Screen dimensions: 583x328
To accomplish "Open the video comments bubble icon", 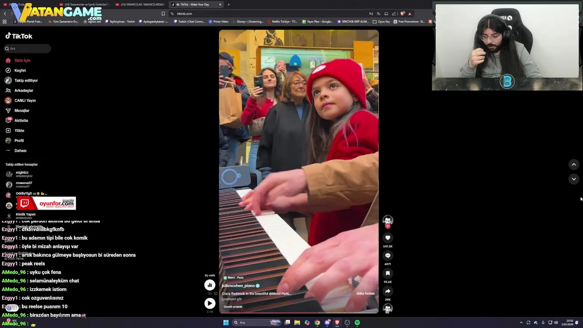I will coord(388,256).
